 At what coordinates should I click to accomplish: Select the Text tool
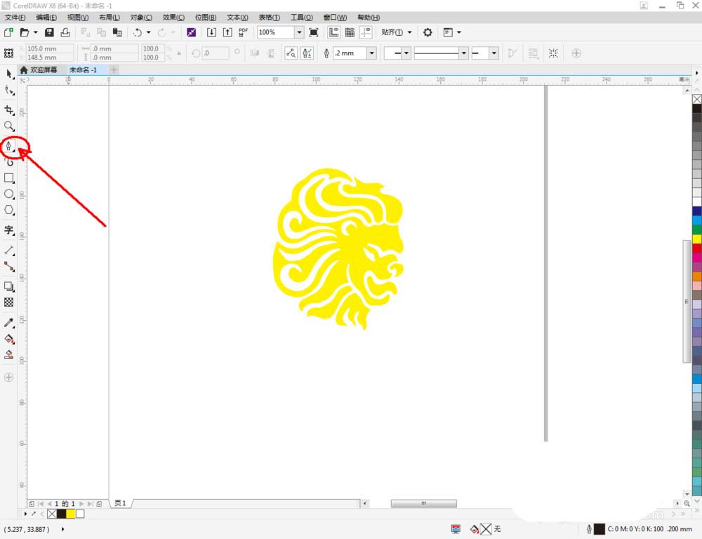pos(9,230)
